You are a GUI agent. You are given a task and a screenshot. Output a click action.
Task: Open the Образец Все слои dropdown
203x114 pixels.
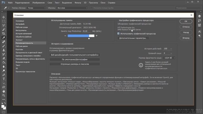(72, 8)
